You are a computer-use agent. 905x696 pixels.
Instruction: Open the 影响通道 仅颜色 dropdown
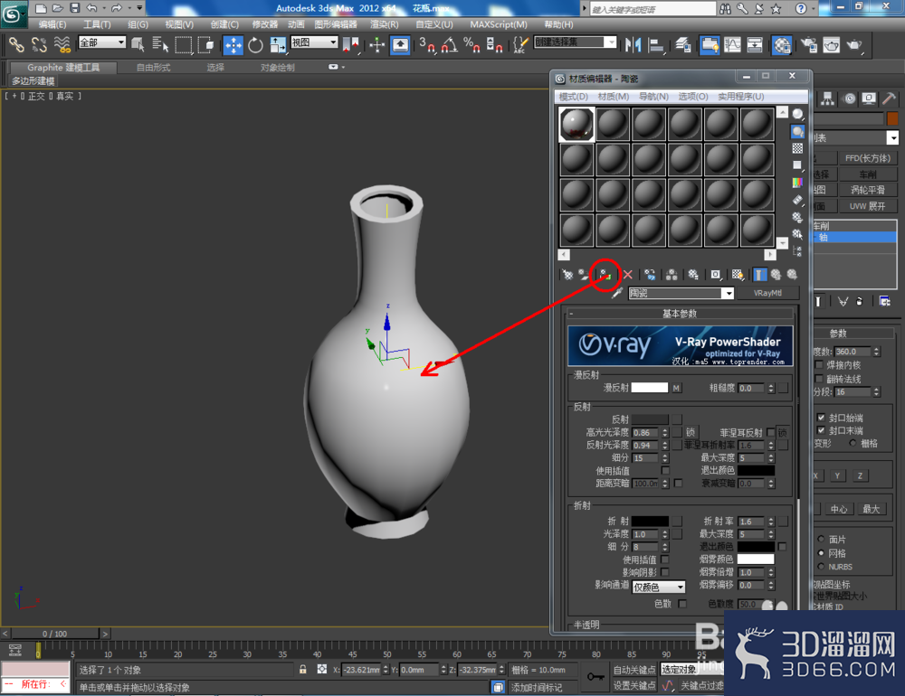[x=659, y=587]
